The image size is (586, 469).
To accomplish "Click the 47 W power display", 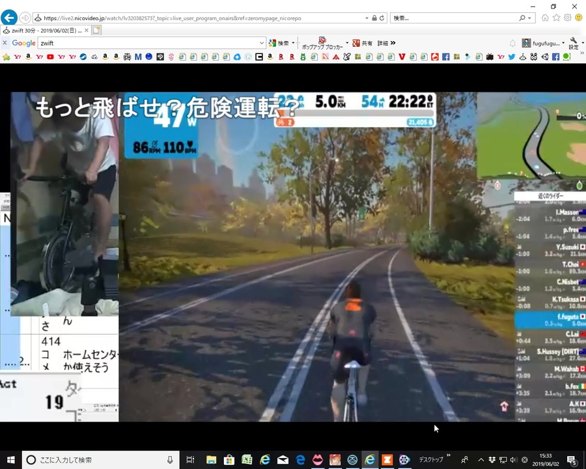I will (x=176, y=117).
